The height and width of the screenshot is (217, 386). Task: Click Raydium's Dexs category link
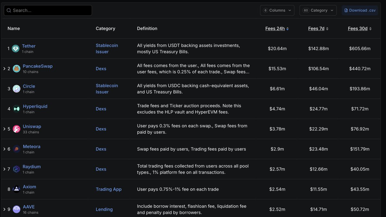101,169
